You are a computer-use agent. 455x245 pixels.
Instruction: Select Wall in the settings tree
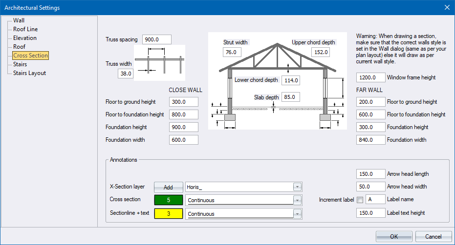[19, 20]
